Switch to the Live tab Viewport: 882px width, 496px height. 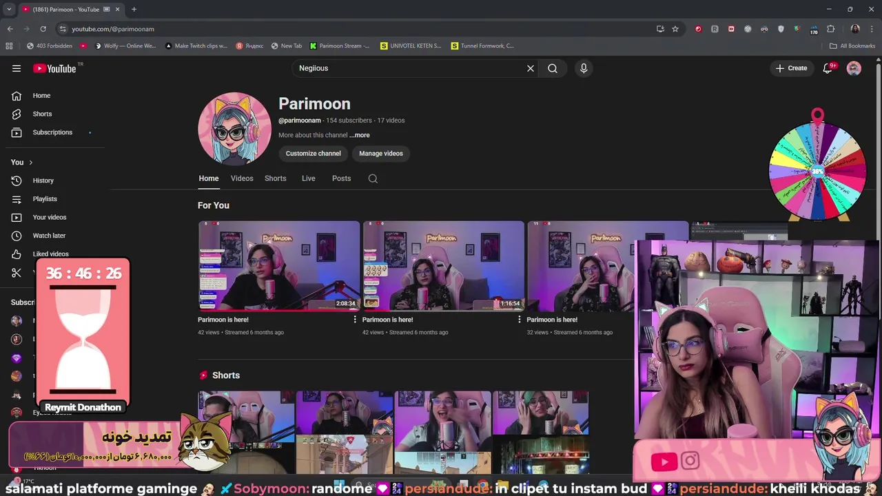click(309, 178)
